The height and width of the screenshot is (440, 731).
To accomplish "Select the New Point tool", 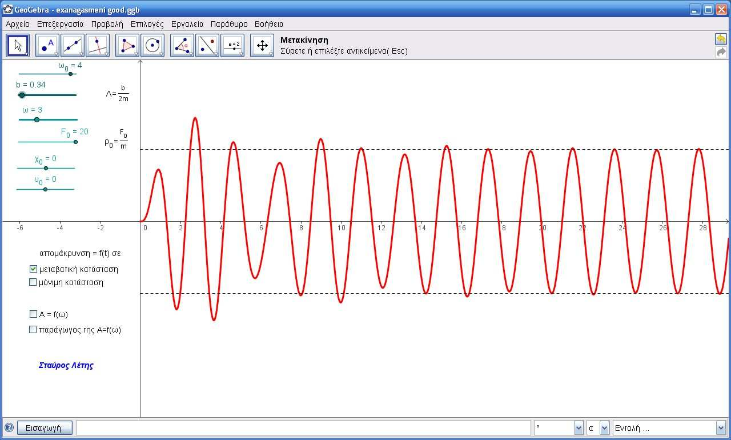I will pyautogui.click(x=47, y=46).
